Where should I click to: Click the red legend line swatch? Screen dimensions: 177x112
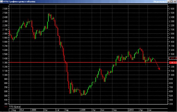6,107
